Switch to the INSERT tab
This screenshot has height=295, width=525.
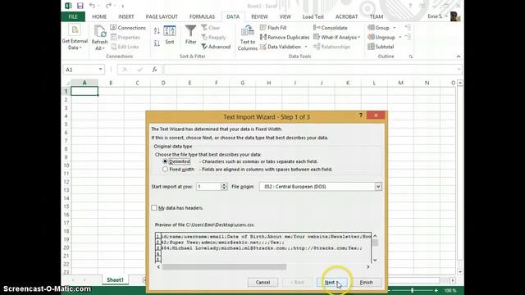point(126,16)
